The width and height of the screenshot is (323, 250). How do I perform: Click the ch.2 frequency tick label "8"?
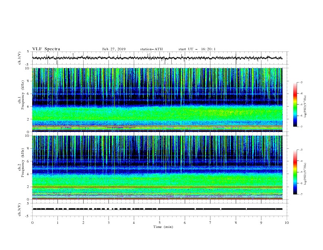(29, 149)
